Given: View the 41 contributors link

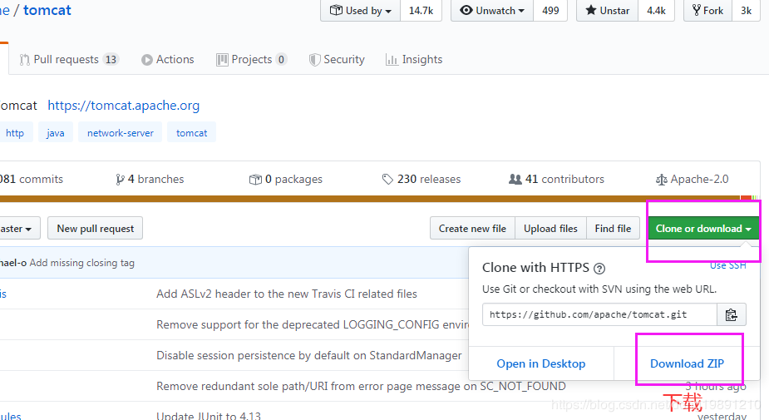Looking at the screenshot, I should click(557, 179).
